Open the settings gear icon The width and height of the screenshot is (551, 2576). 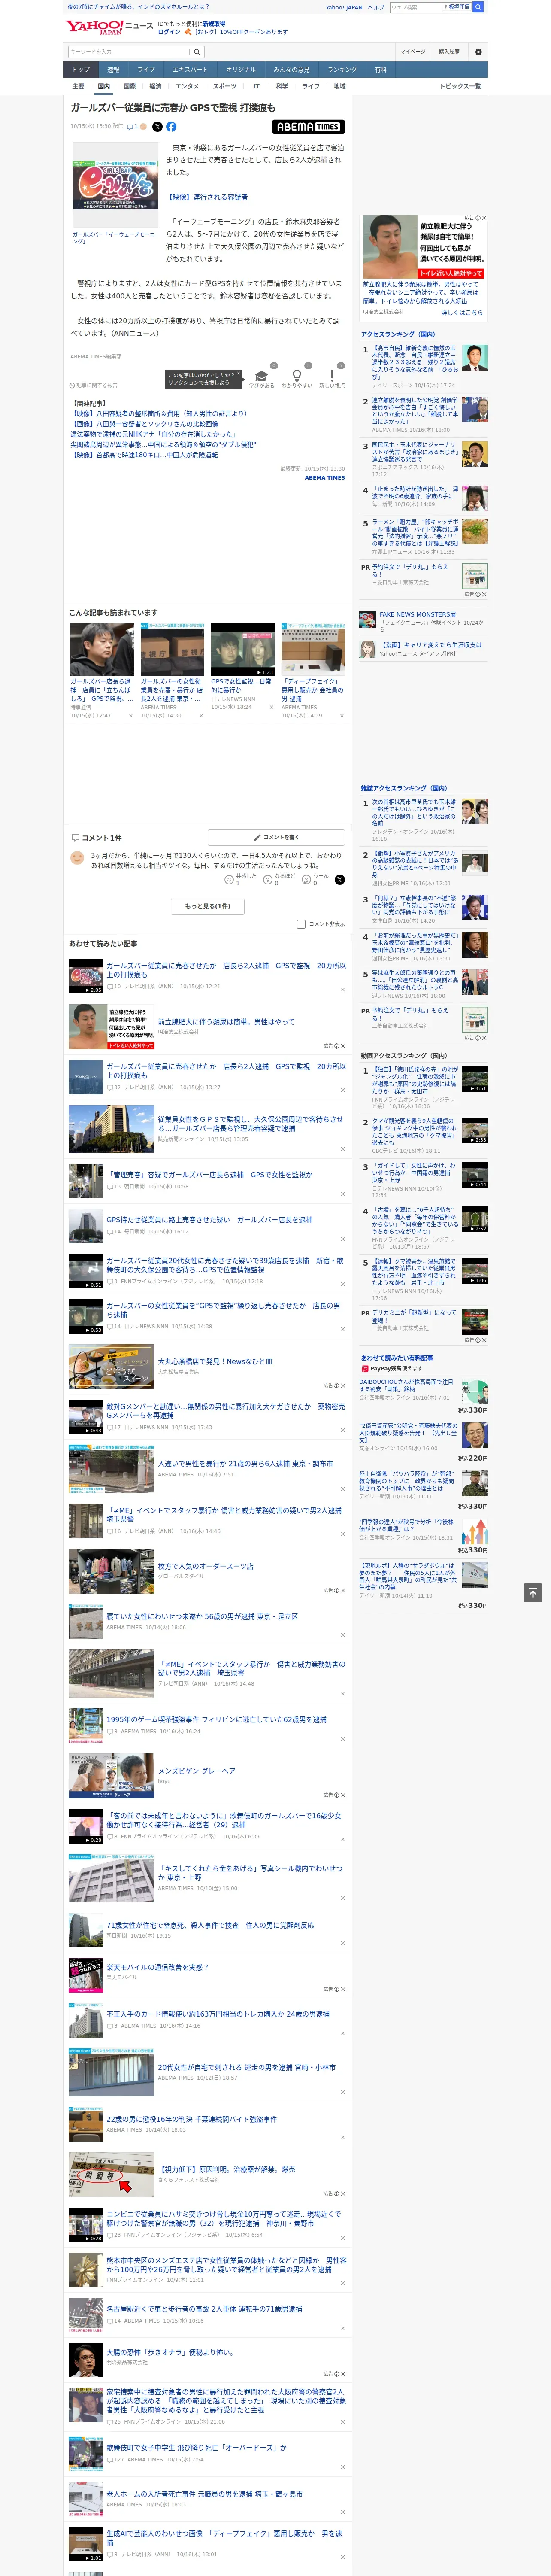pos(478,52)
